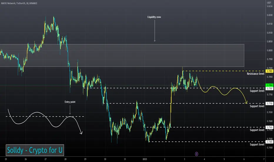
Task: Click date 27 on the time axis
Action: point(46,159)
